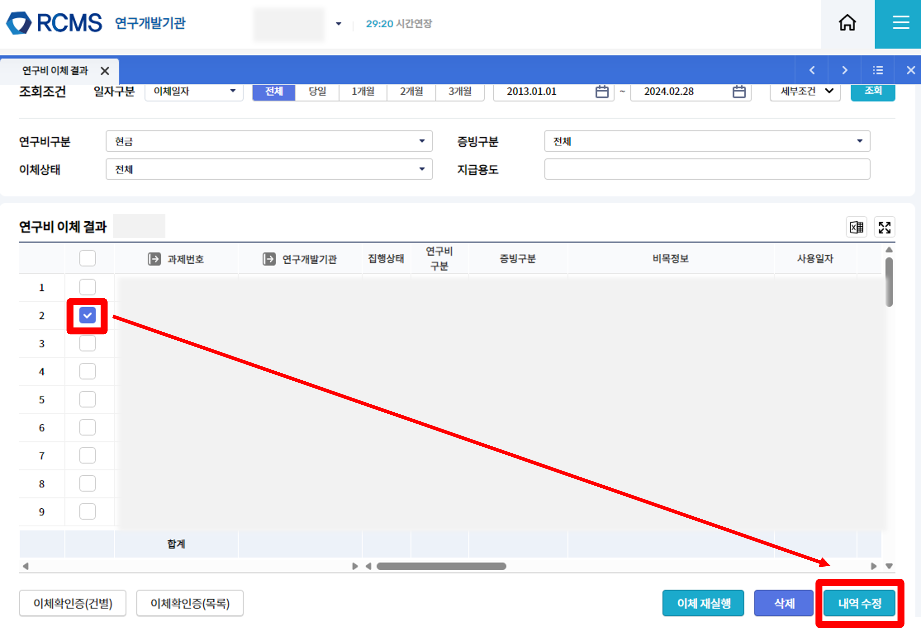Uncheck the row 2 checkbox

[87, 315]
